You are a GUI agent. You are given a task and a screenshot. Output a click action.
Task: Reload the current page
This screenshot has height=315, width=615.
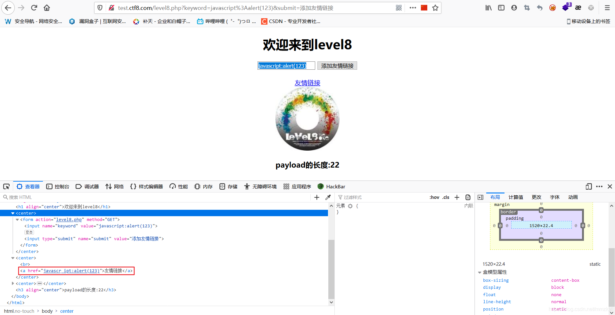[34, 8]
